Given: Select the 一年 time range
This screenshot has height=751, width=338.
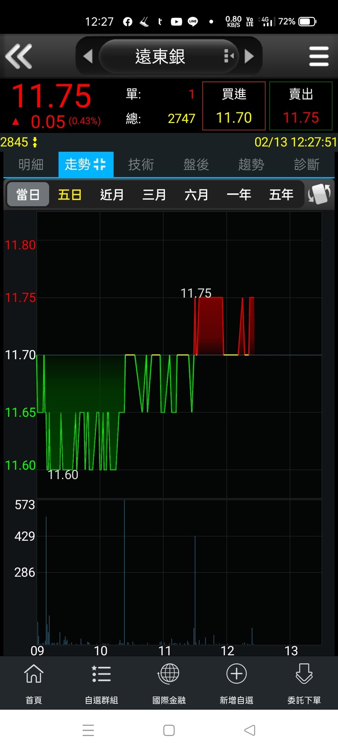Looking at the screenshot, I should tap(239, 194).
